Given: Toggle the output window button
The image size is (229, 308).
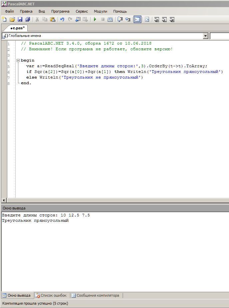Looking at the screenshot, I should (x=137, y=19).
